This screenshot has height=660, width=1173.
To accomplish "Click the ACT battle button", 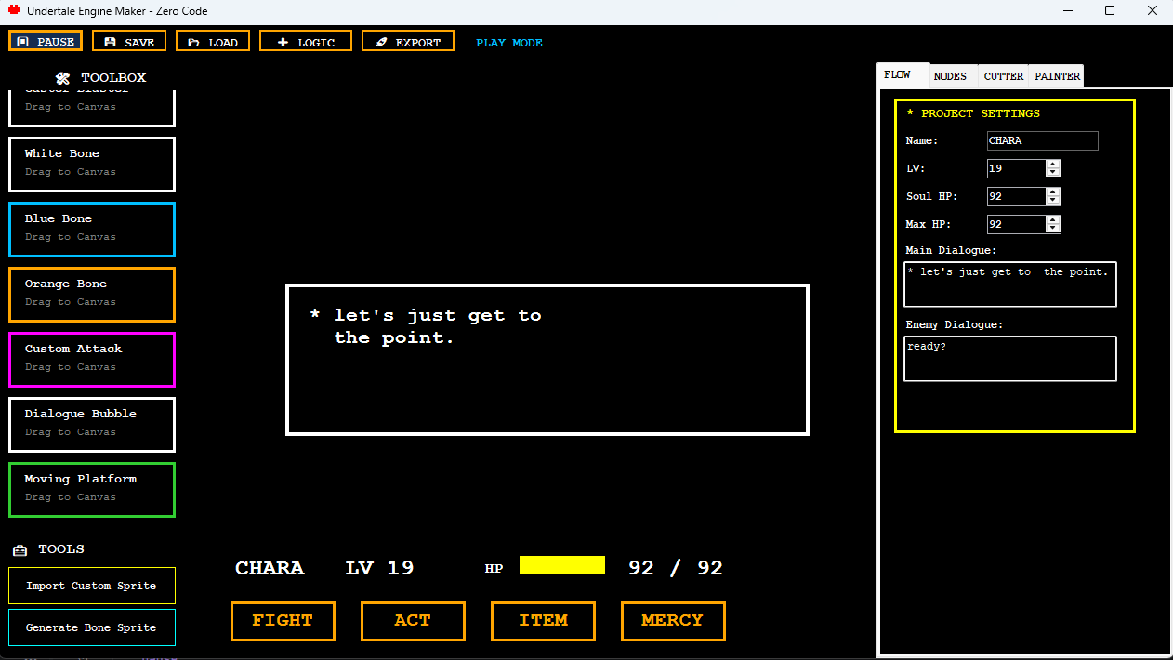I will pos(413,621).
